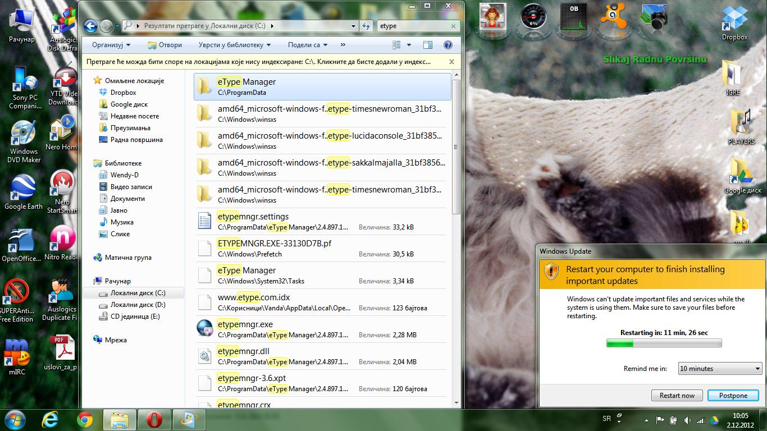Open the Уврсти у библиотеку menu
The width and height of the screenshot is (767, 431).
(235, 45)
